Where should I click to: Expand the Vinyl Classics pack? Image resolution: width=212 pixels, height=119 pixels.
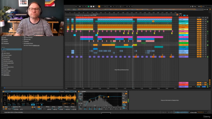pyautogui.click(x=23, y=37)
